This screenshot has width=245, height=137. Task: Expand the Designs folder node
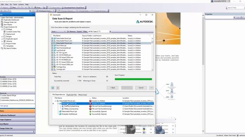pyautogui.click(x=2, y=37)
